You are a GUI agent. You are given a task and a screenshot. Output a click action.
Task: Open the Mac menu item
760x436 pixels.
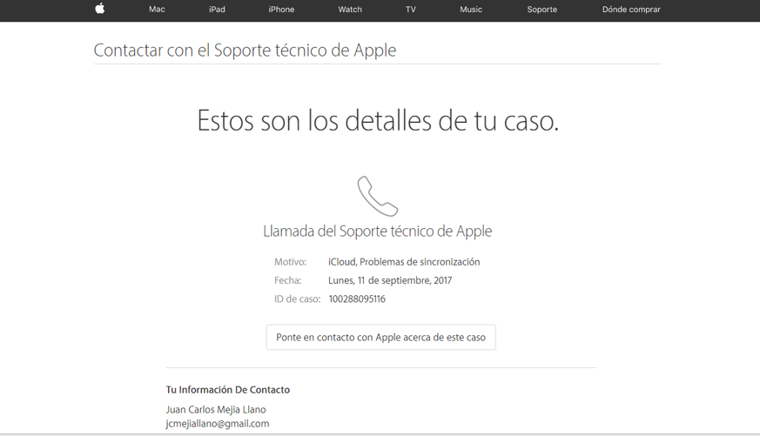[x=157, y=10]
